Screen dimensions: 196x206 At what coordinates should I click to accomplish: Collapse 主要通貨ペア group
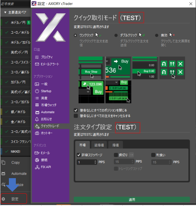[x=5, y=12]
